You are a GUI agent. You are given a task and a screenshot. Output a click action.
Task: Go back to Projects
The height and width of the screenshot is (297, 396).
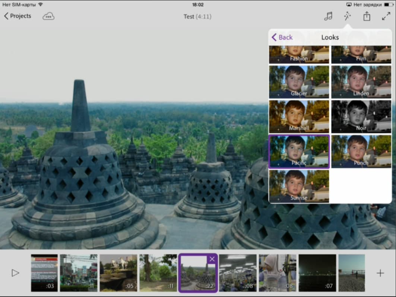(18, 16)
